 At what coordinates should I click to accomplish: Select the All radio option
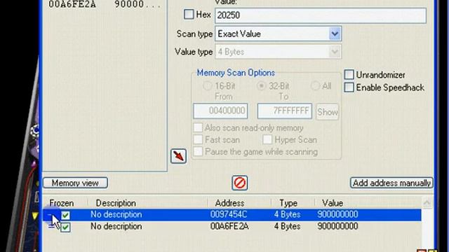[315, 85]
